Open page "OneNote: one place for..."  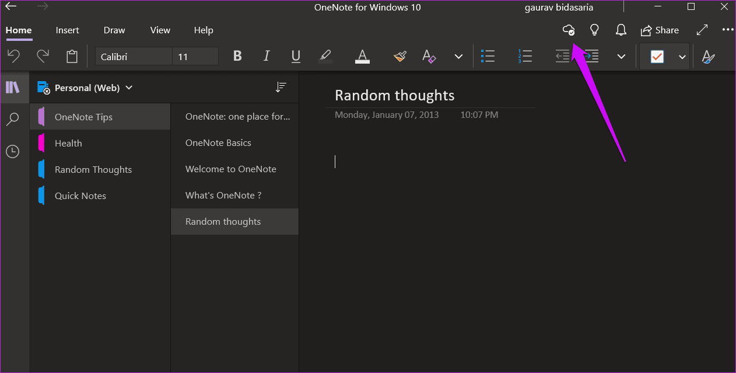tap(235, 116)
